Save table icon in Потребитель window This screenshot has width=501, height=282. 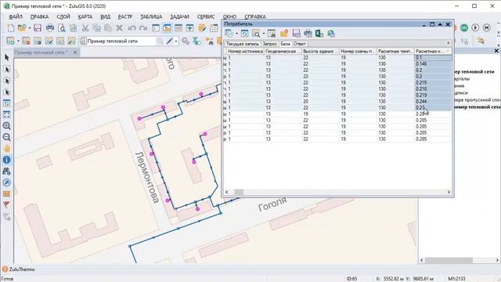[296, 33]
